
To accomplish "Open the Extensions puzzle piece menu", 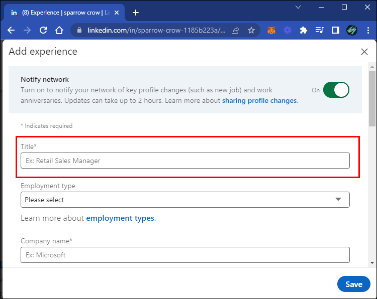I will coord(303,30).
